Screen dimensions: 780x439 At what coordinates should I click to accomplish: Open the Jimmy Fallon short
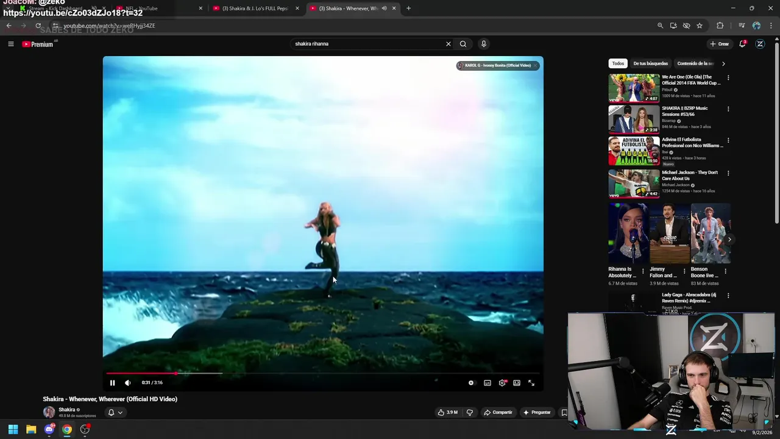pyautogui.click(x=668, y=235)
